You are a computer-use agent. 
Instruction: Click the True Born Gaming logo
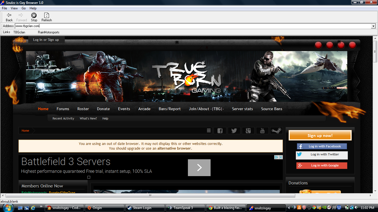point(186,77)
